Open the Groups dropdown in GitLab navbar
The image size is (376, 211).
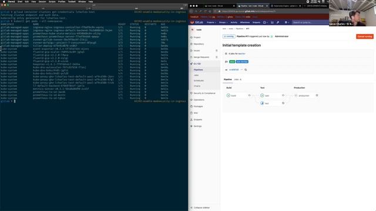[x=223, y=22]
